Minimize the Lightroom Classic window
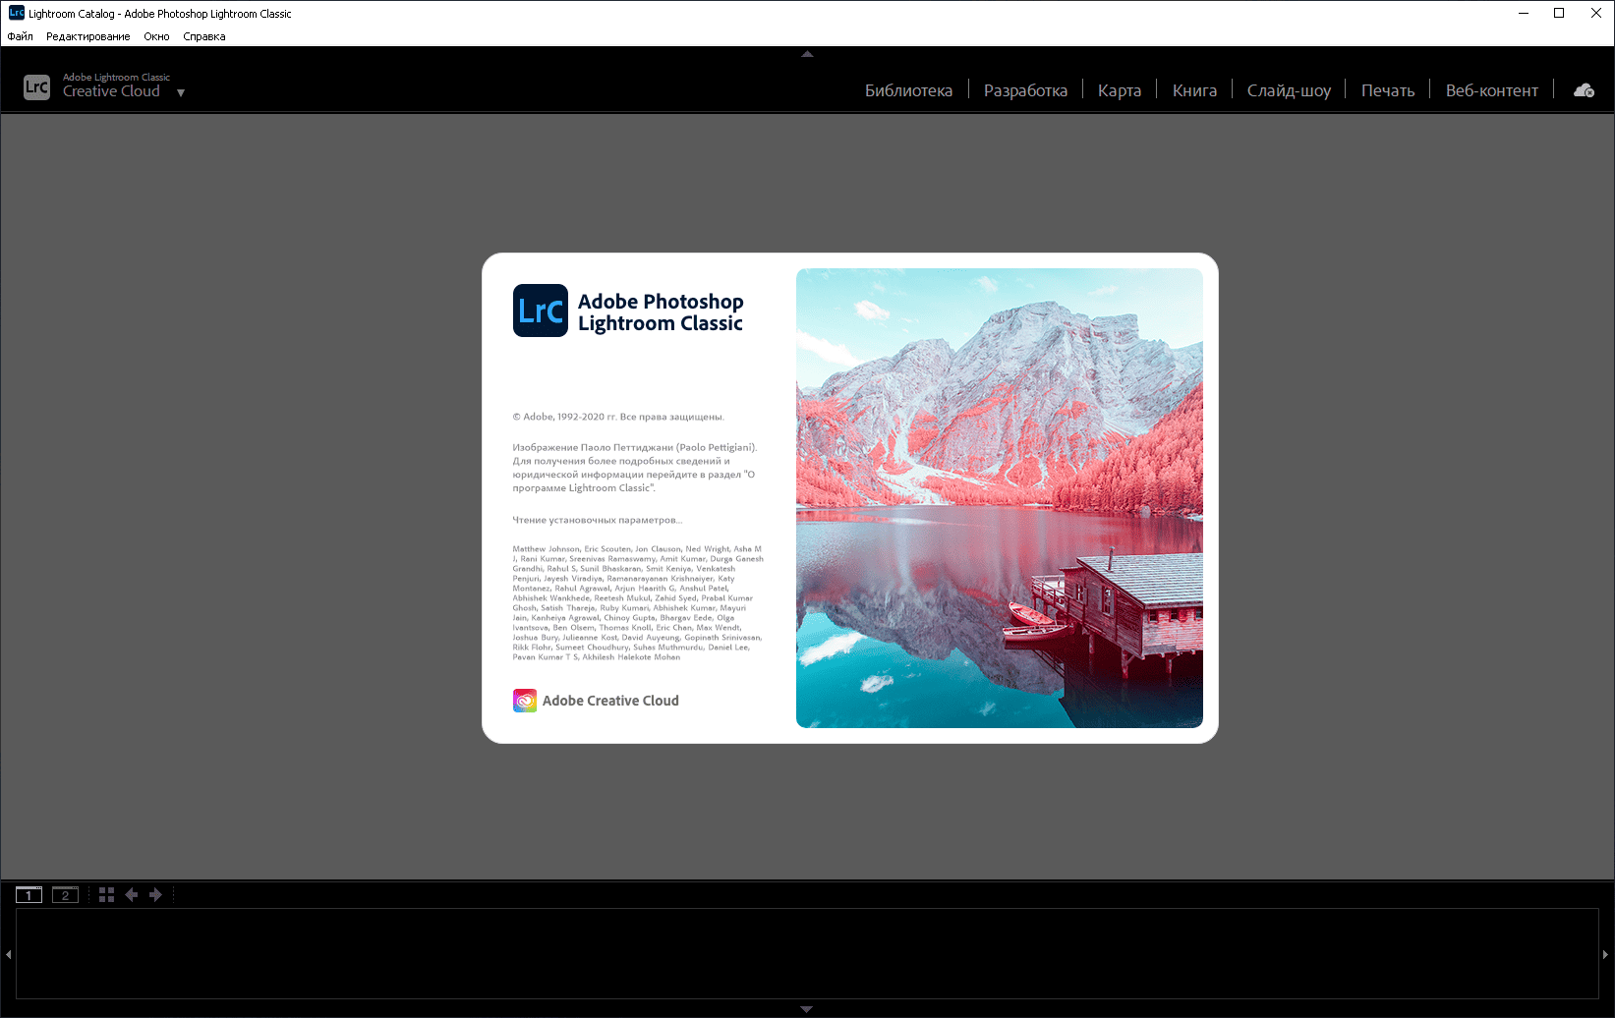1615x1018 pixels. click(1524, 13)
